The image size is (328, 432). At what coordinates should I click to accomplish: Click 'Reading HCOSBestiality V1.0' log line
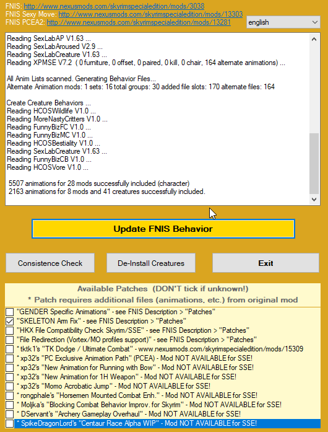53,143
